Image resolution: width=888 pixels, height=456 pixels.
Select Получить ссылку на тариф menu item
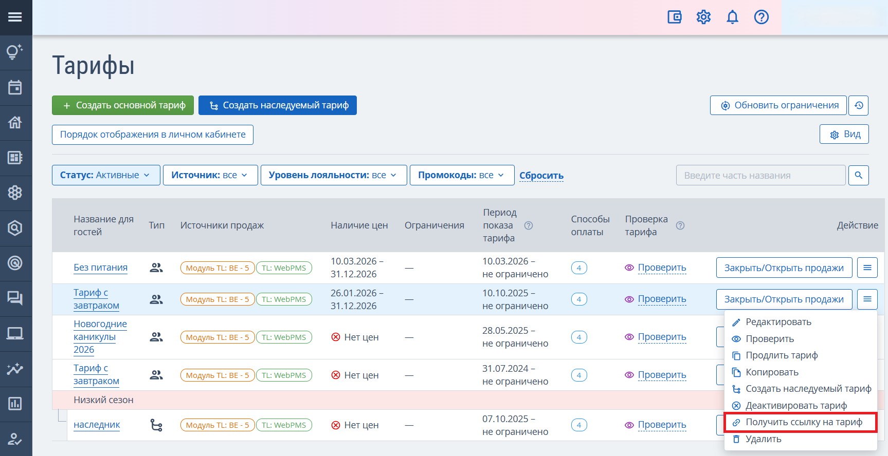point(803,422)
